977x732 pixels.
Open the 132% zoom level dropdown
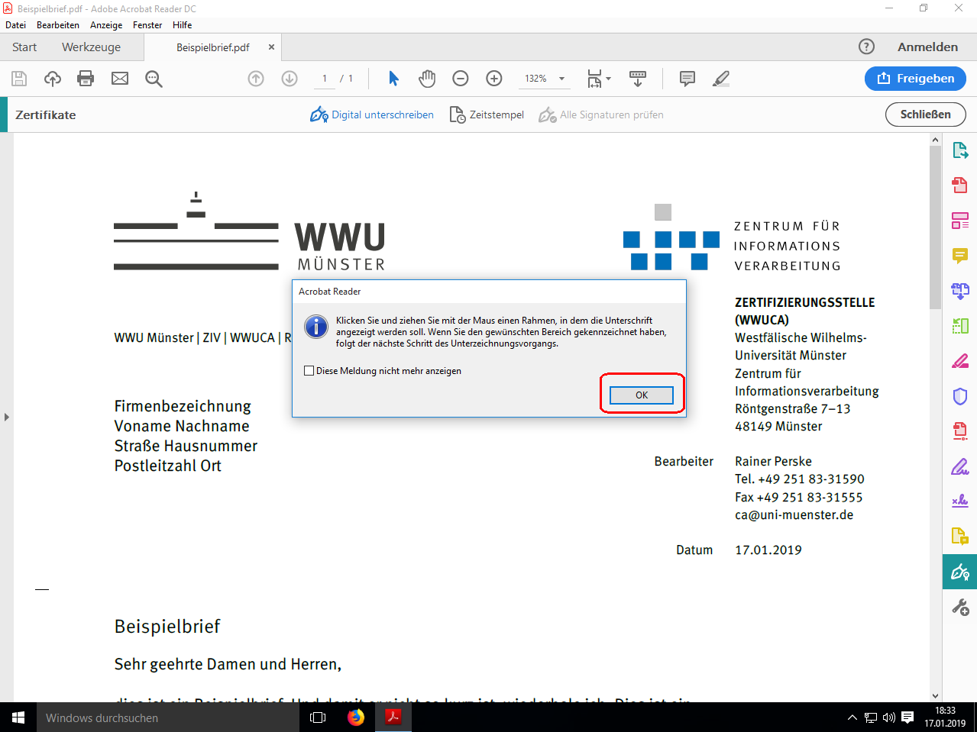pos(561,79)
